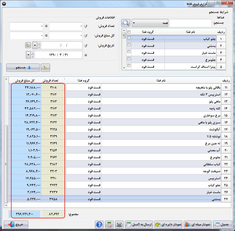Click the نام غذا header in the food list
Image resolution: width=235 pixels, height=231 pixels.
[x=190, y=32]
